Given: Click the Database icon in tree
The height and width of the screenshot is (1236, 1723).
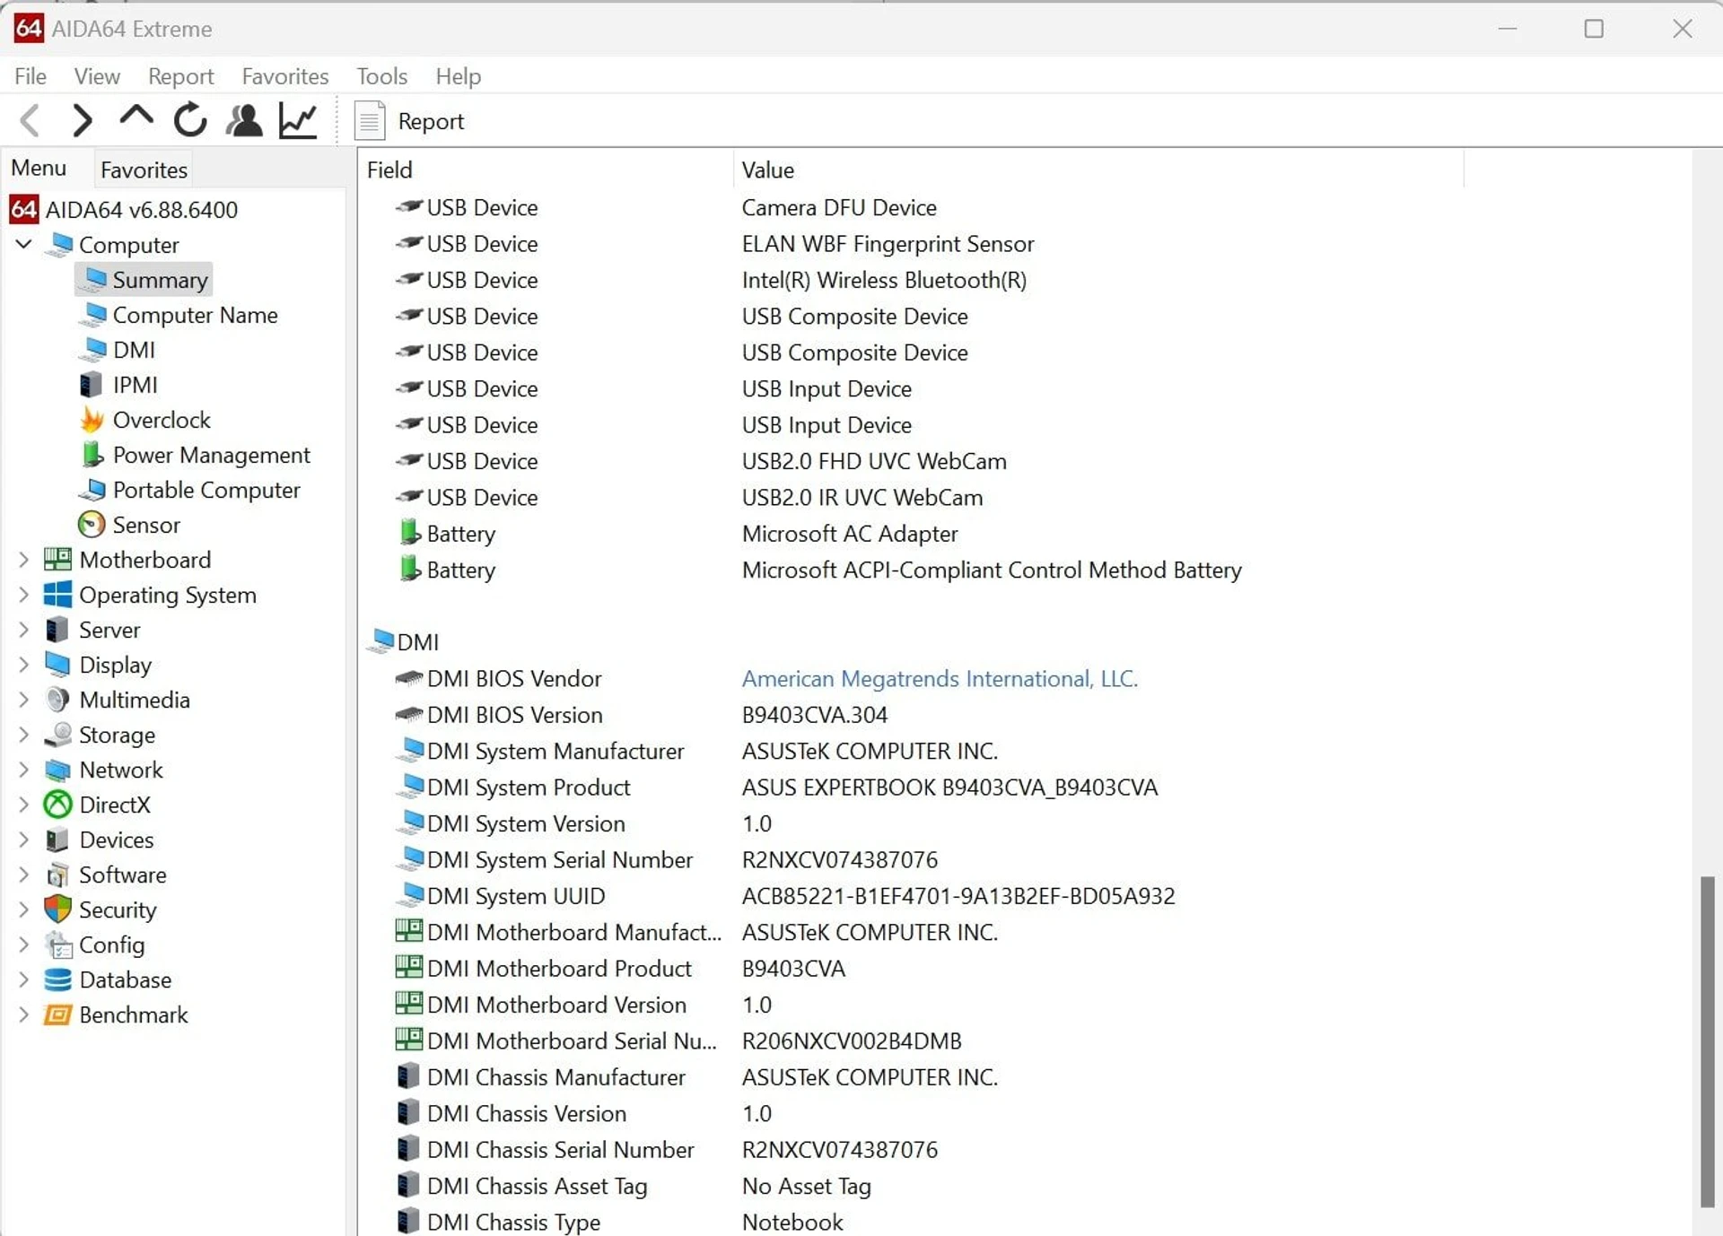Looking at the screenshot, I should (x=57, y=979).
